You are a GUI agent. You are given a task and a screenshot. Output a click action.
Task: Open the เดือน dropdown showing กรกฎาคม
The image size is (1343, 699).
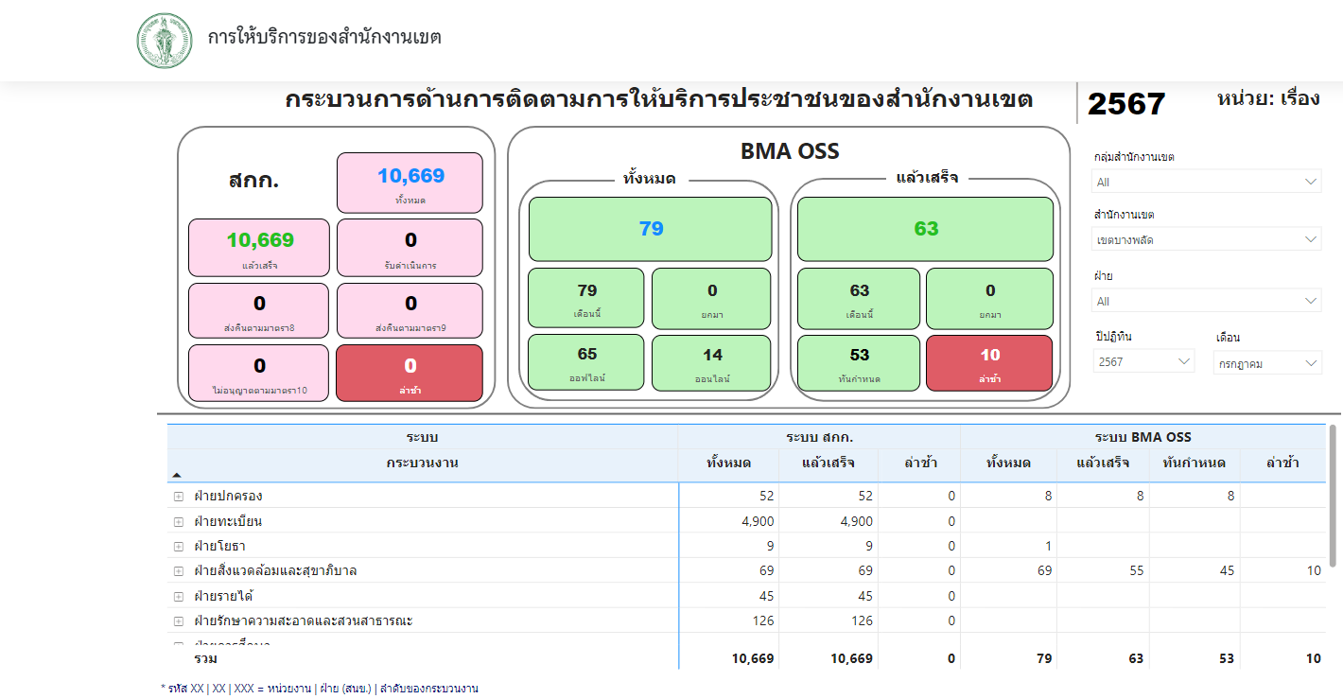[1266, 362]
